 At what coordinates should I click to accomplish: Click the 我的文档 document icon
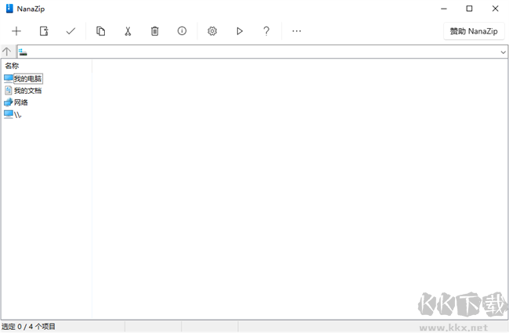coord(9,91)
